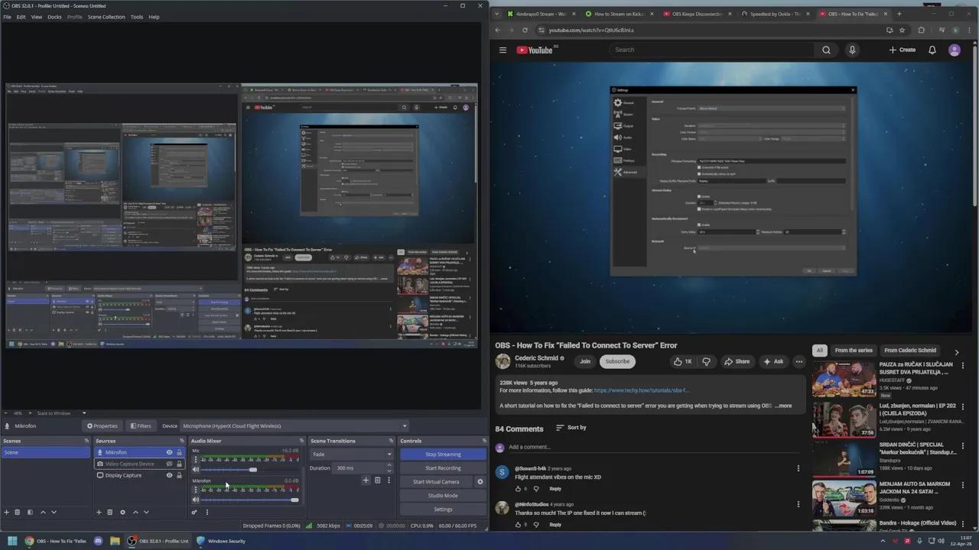Move selected source up with arrow icon
The height and width of the screenshot is (550, 979).
coord(135,512)
